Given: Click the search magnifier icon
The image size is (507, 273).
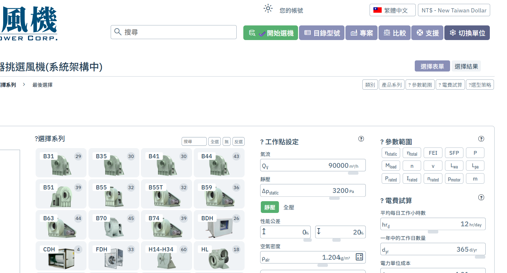Looking at the screenshot, I should (x=118, y=32).
